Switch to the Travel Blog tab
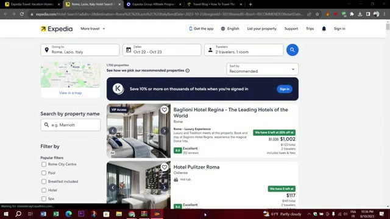390x219 pixels. (x=214, y=4)
